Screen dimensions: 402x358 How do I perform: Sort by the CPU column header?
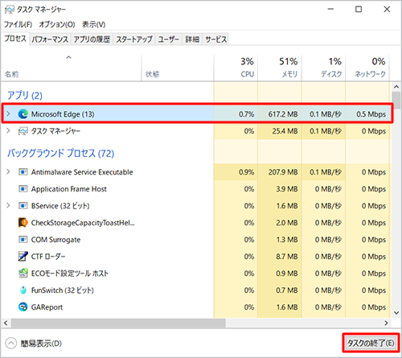tap(236, 68)
